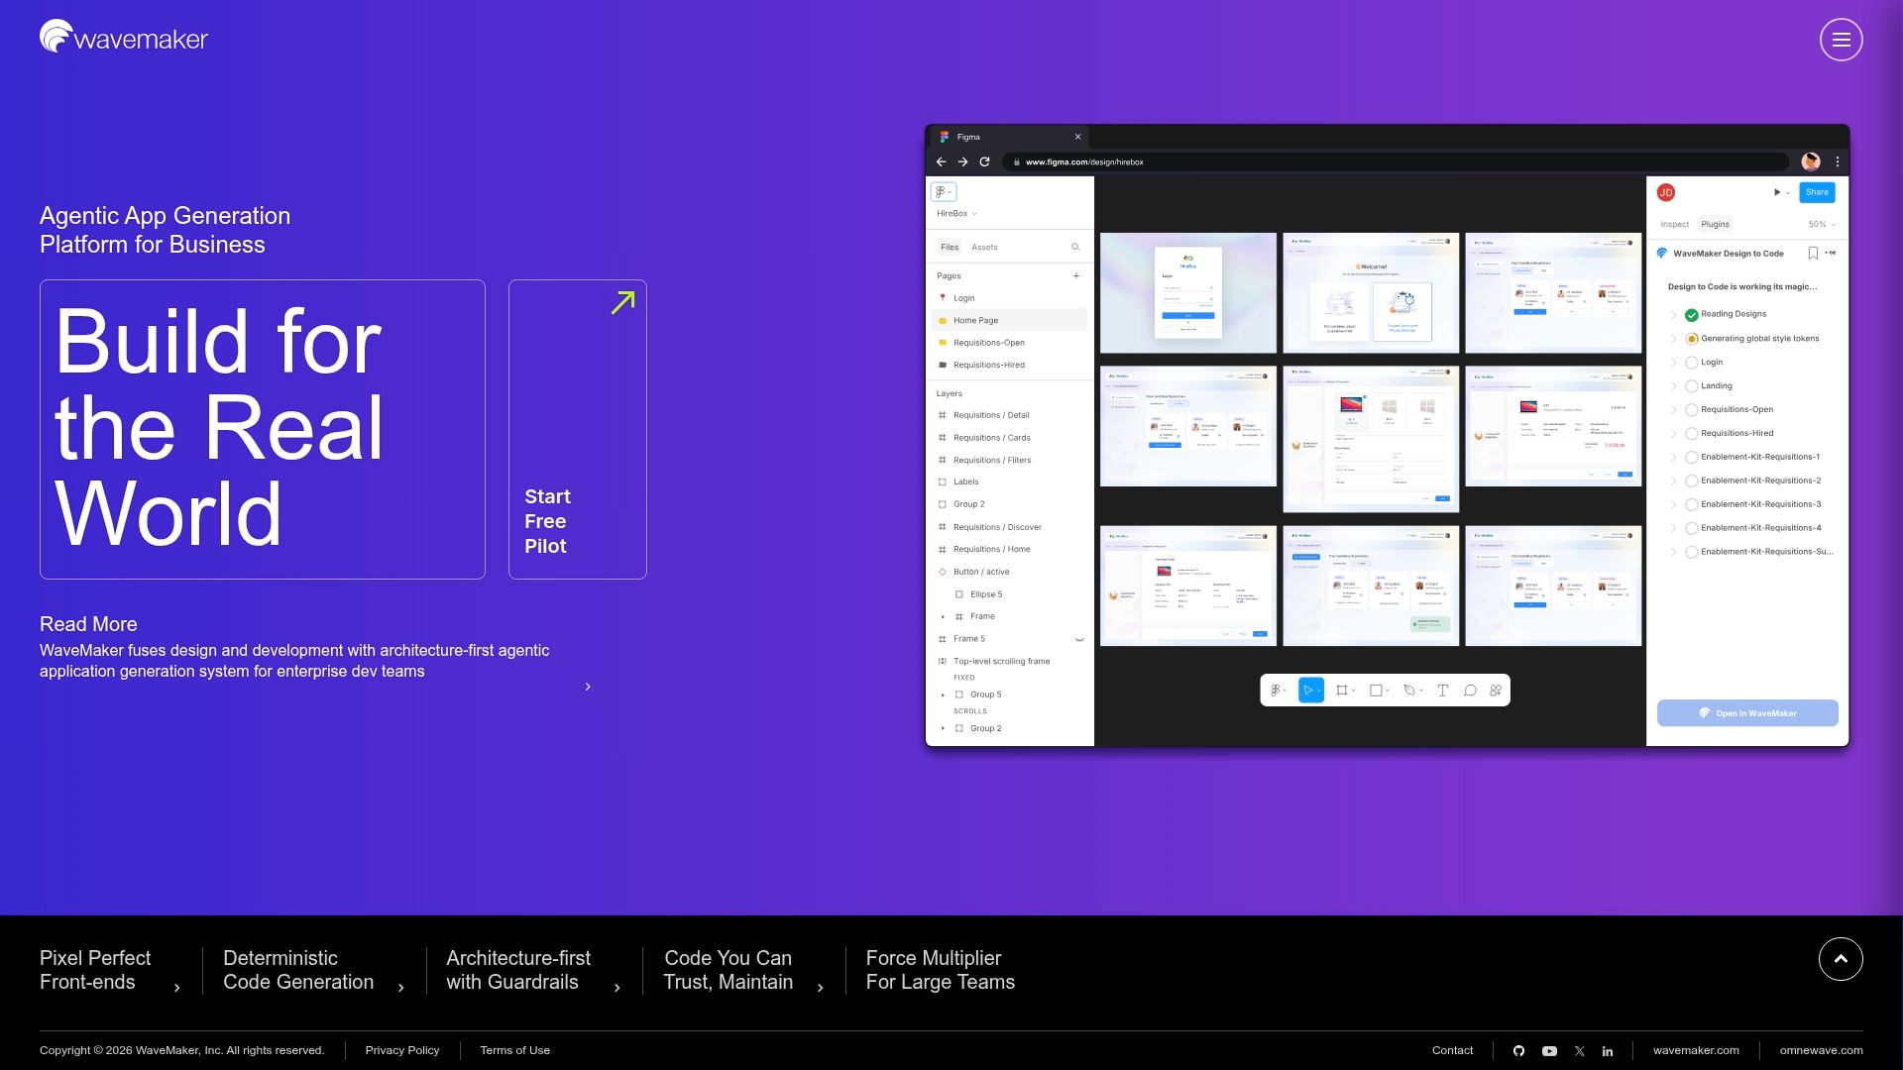
Task: Select the Rectangle shape tool
Action: (x=1378, y=691)
